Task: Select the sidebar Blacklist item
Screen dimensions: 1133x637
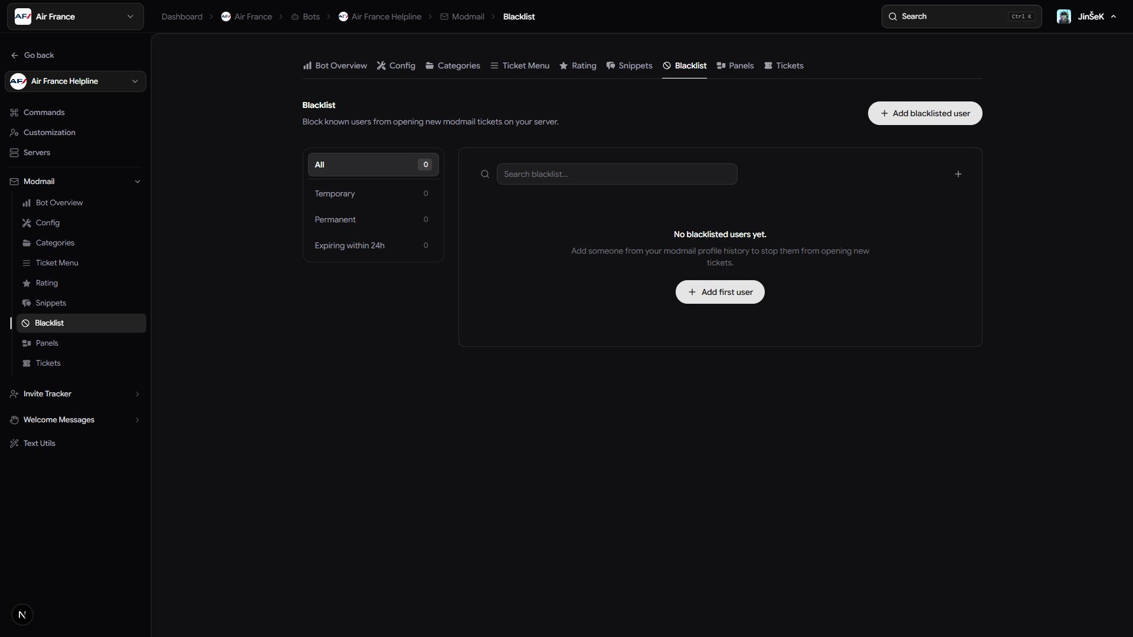Action: point(81,323)
